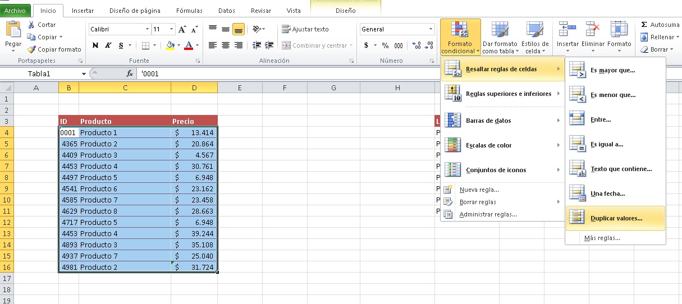Toggle italic K formatting button
The image size is (682, 304).
(107, 45)
